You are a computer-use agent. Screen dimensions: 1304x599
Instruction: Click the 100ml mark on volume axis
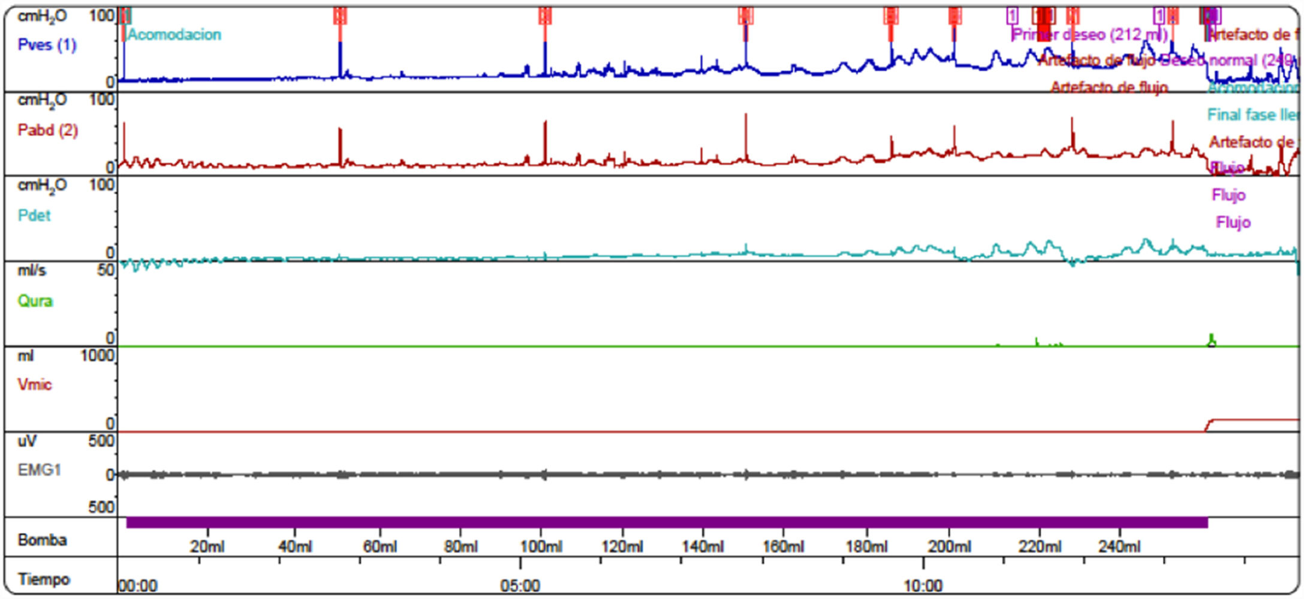(x=541, y=547)
